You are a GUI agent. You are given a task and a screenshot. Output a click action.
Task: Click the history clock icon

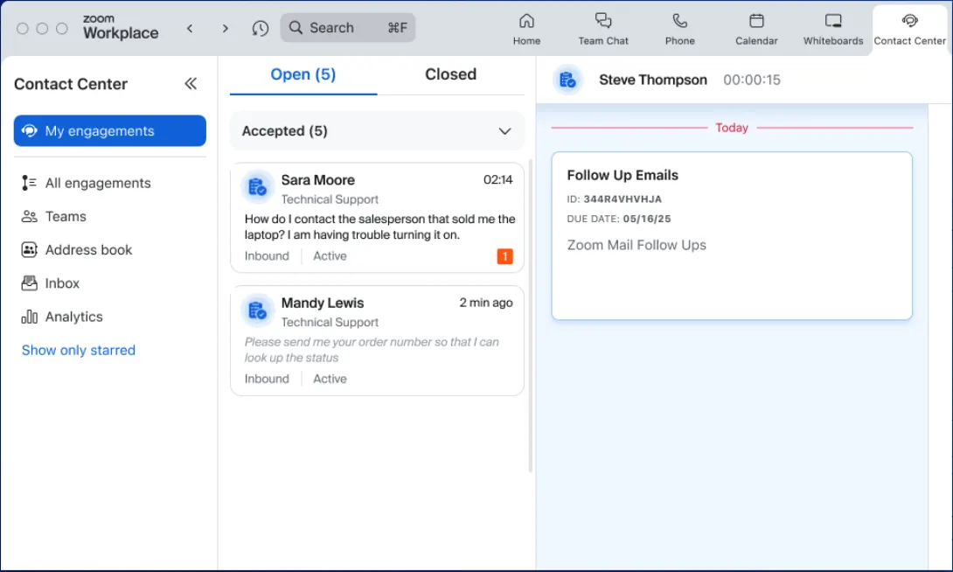(x=260, y=28)
